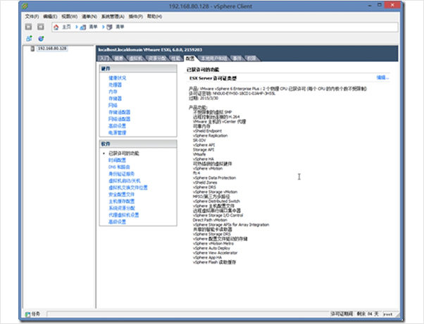Screen dimensions: 424x324
Task: Switch to the 摘要 tab
Action: [119, 58]
